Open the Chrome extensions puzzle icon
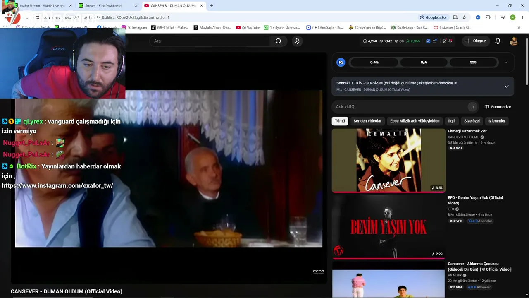The height and width of the screenshot is (298, 529). (x=488, y=17)
